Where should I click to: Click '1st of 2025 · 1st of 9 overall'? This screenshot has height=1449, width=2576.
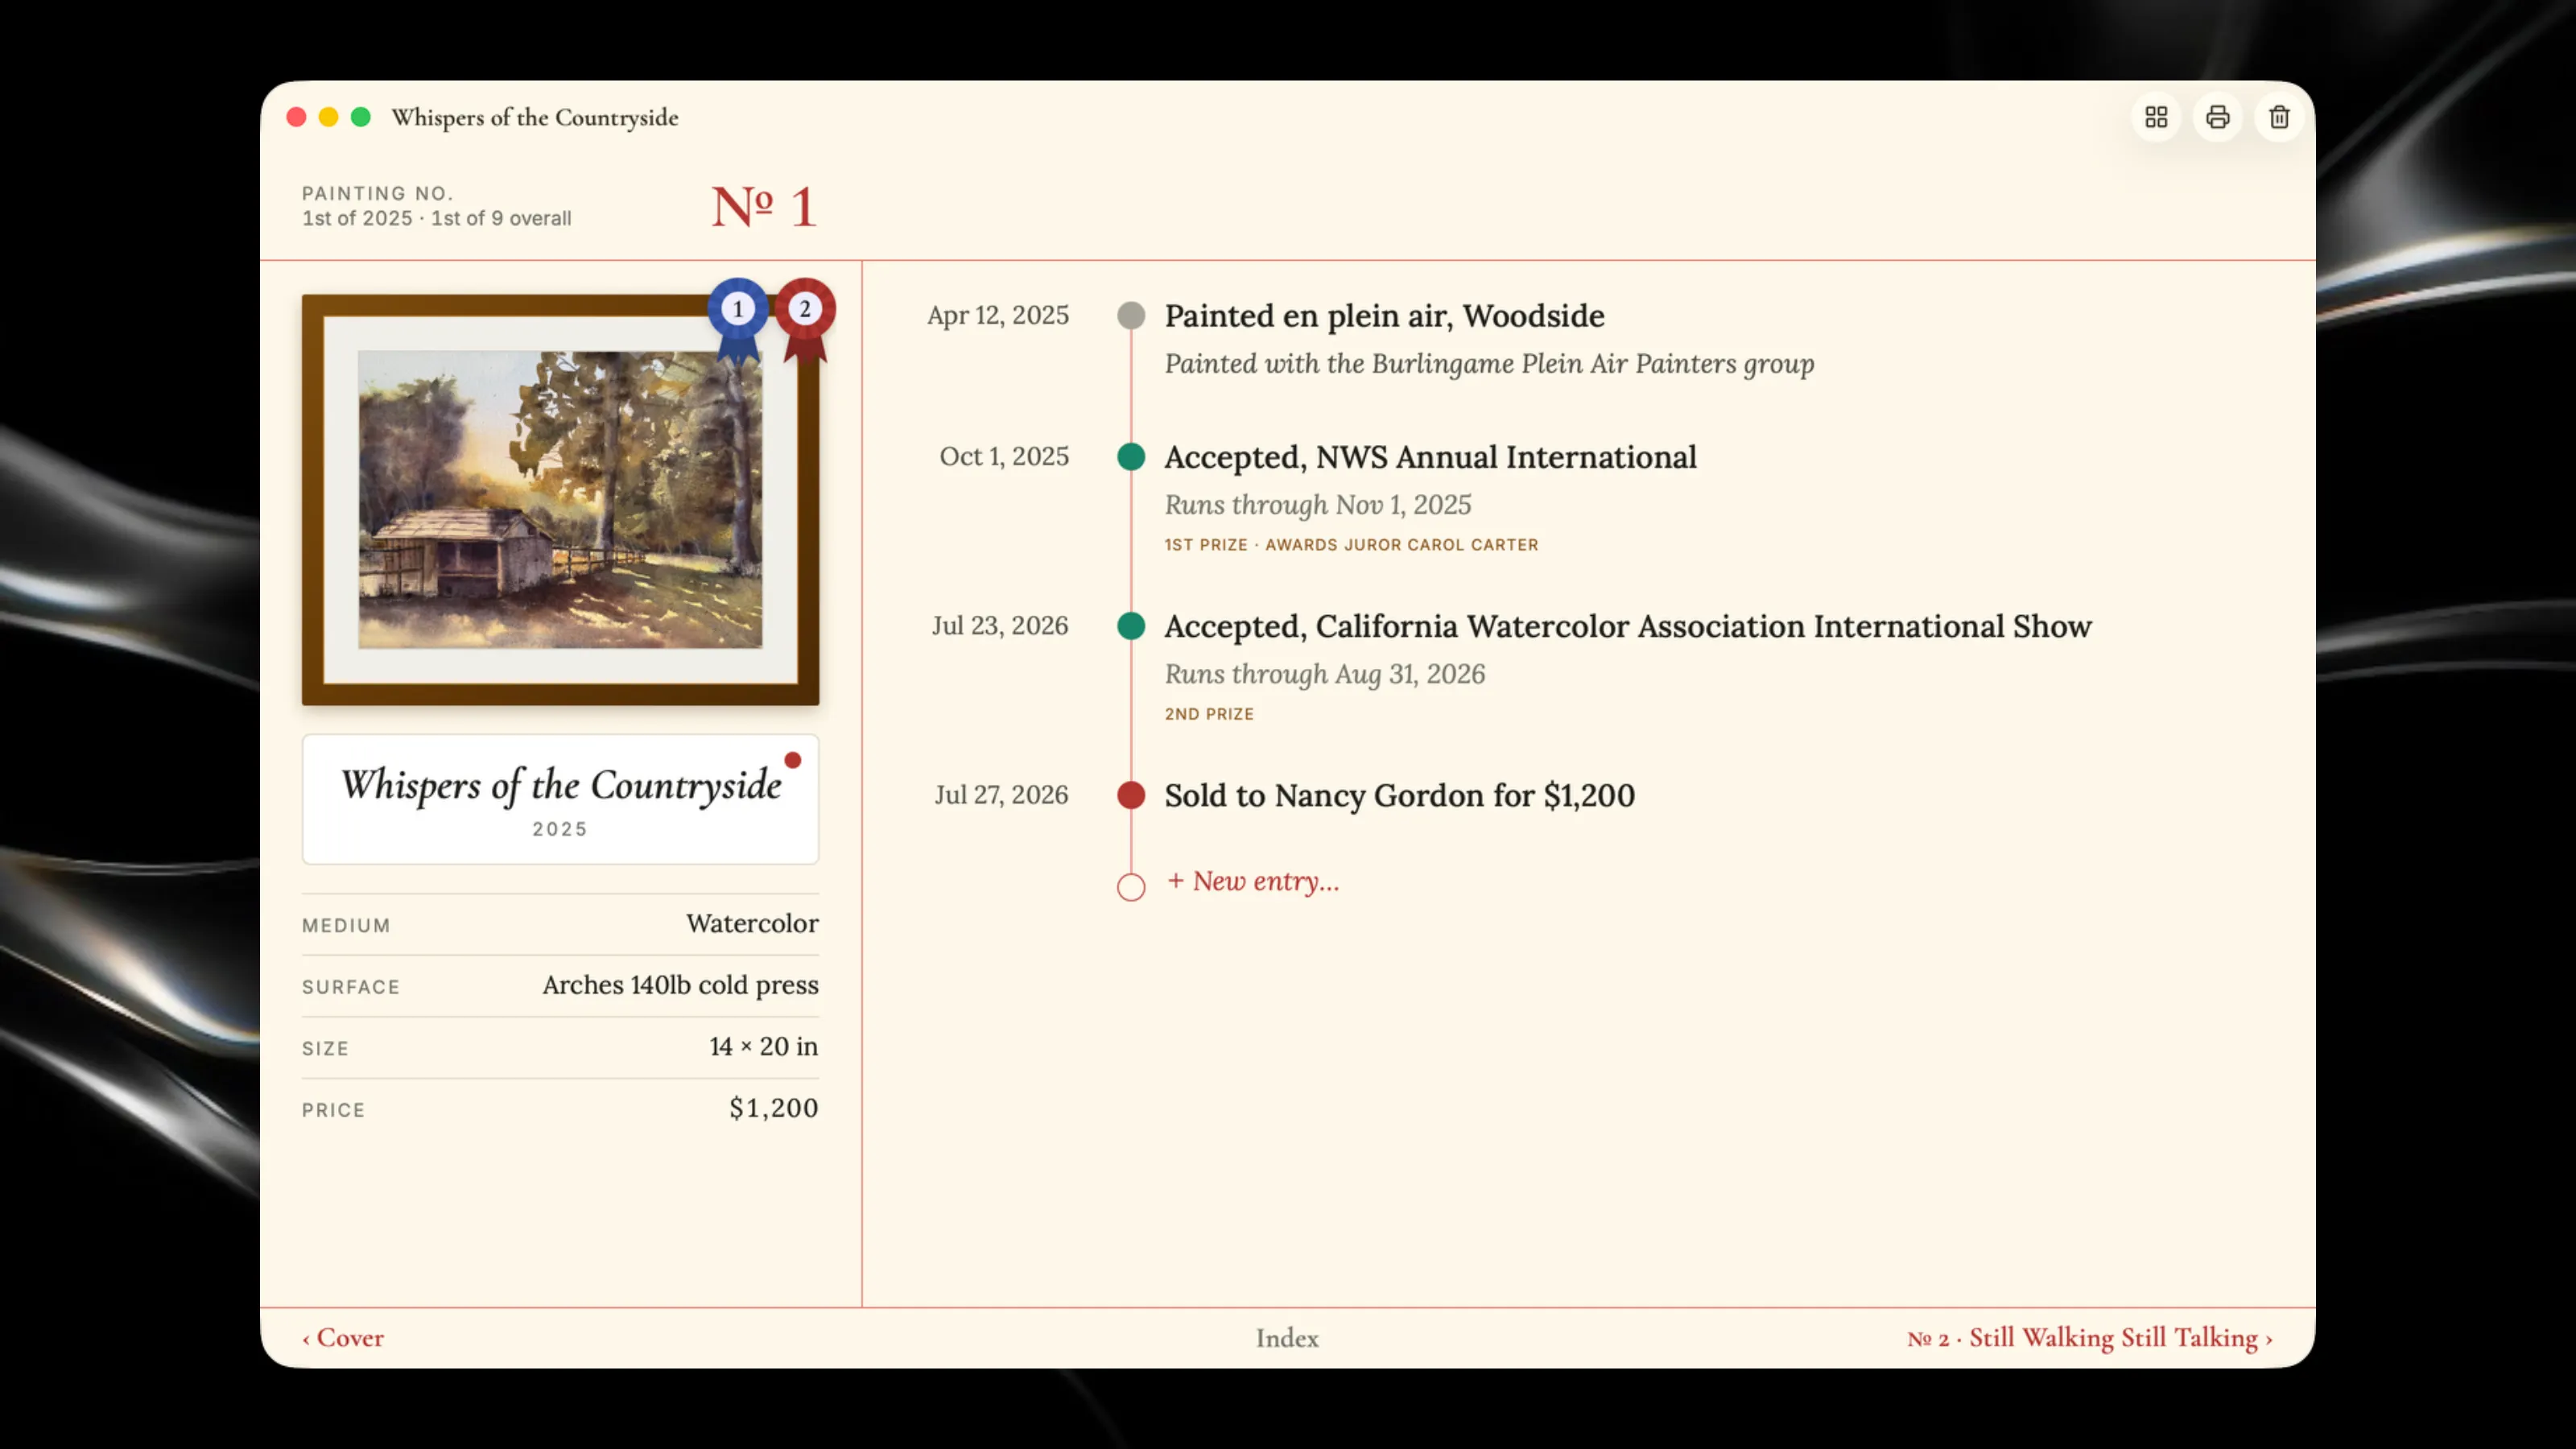[x=437, y=218]
